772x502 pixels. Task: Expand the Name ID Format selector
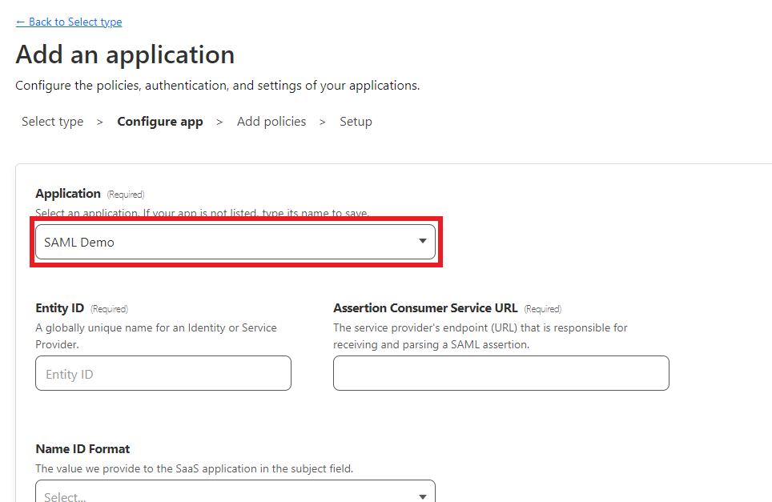click(235, 492)
